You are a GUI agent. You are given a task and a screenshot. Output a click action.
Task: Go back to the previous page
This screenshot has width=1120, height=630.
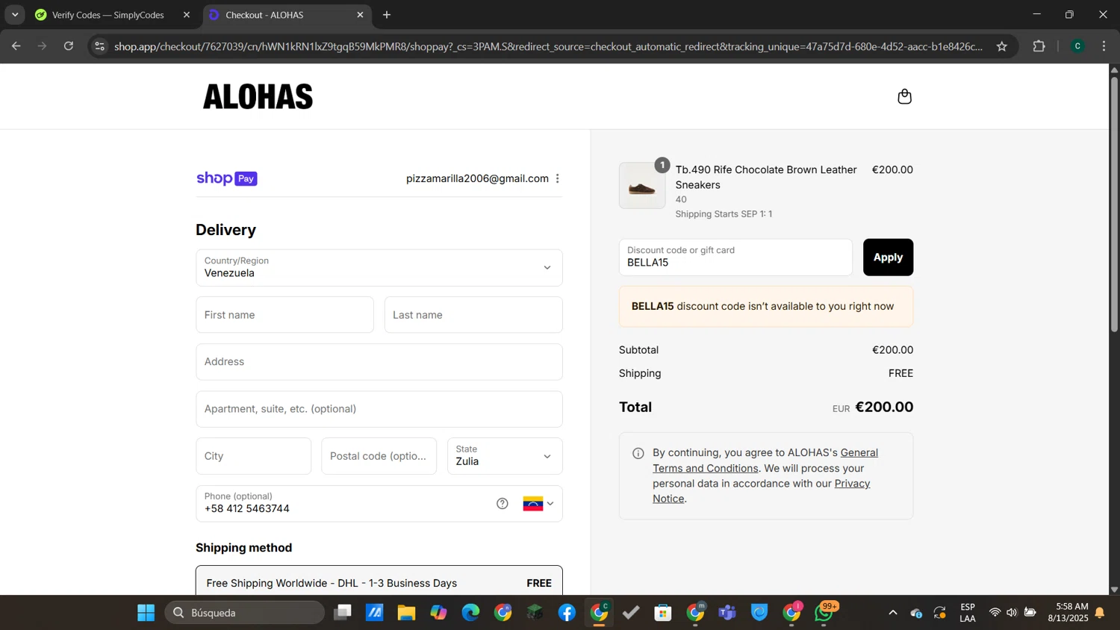(16, 46)
